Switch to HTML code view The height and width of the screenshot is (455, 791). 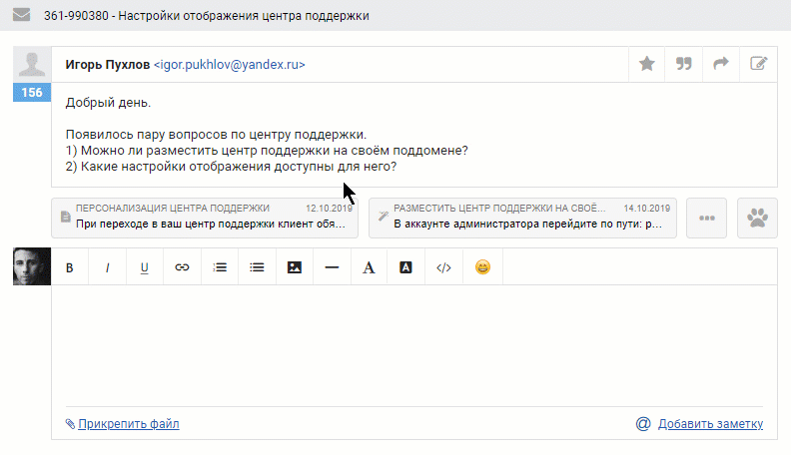[x=443, y=267]
